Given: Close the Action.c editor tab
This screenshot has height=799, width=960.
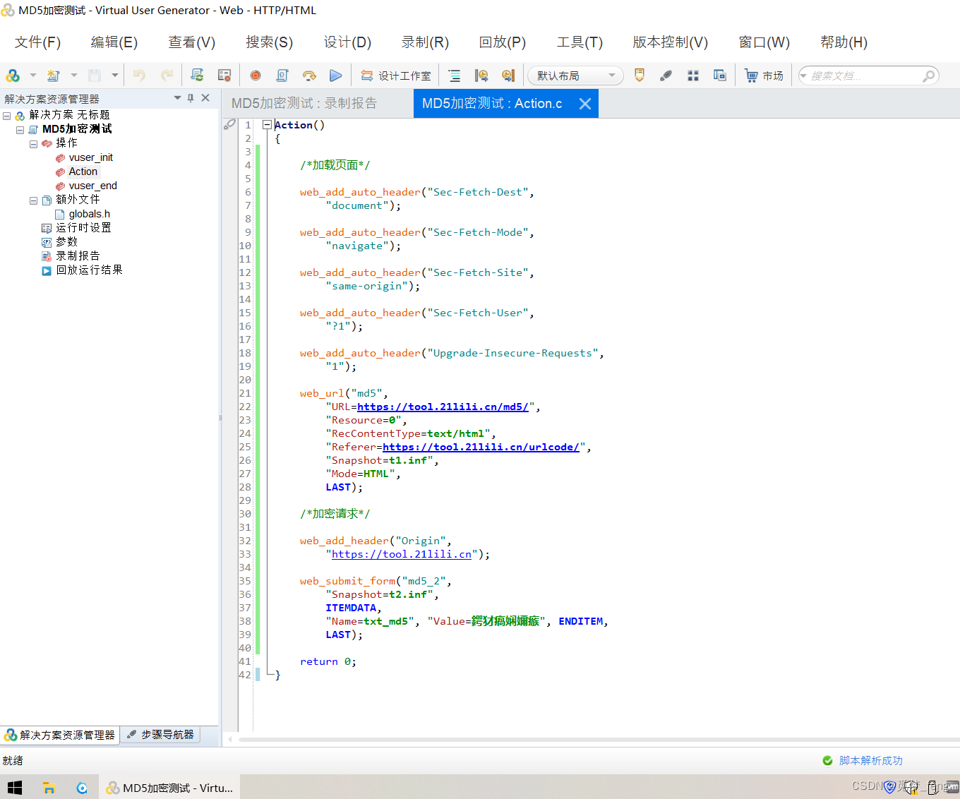Looking at the screenshot, I should [585, 104].
